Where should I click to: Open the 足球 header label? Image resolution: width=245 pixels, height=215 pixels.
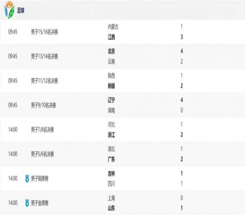(x=21, y=11)
